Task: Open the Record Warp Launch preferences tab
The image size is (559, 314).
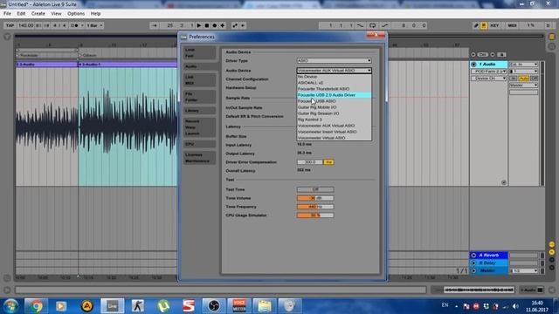Action: (x=200, y=127)
